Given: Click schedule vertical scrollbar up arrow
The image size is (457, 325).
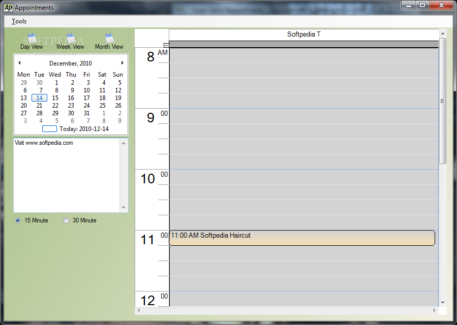Looking at the screenshot, I should (443, 33).
